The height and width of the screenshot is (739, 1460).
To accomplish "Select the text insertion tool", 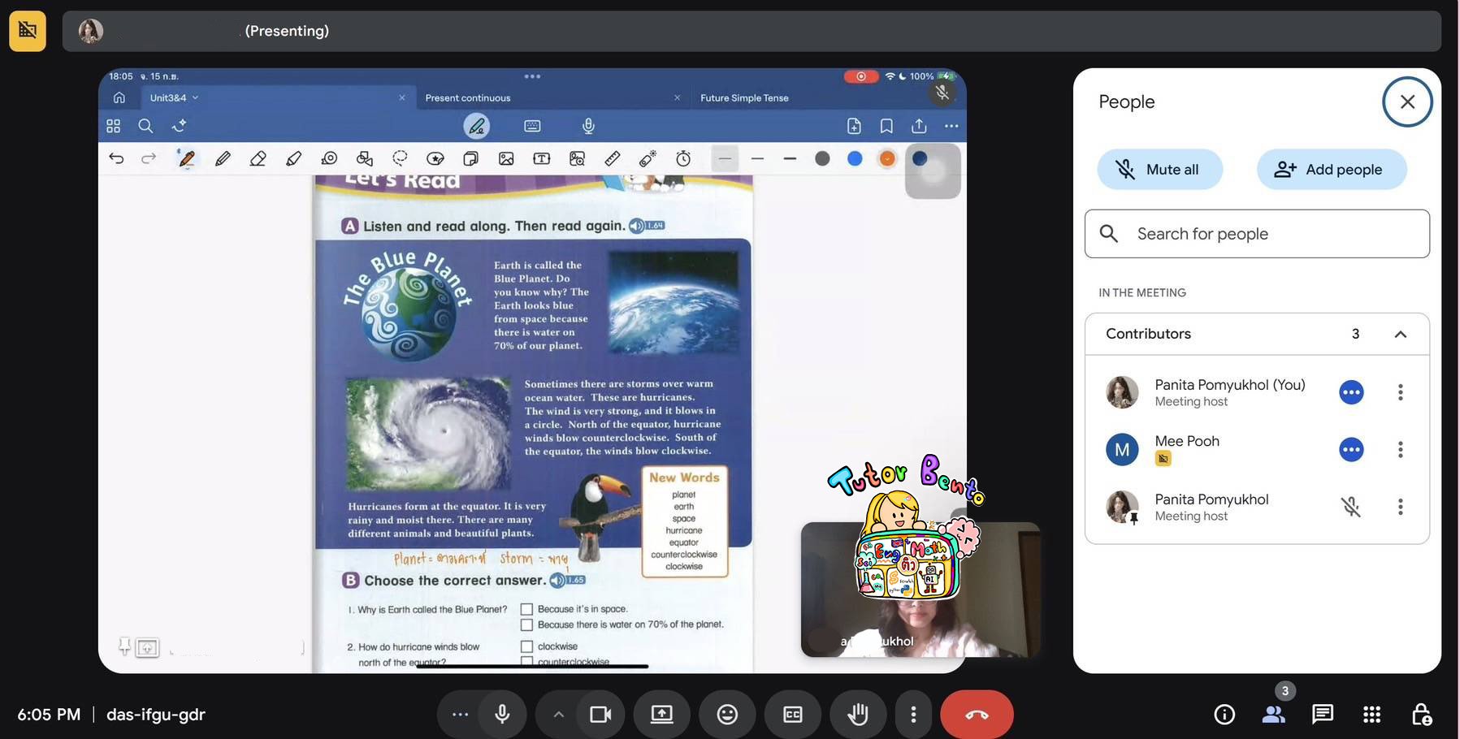I will pos(540,158).
